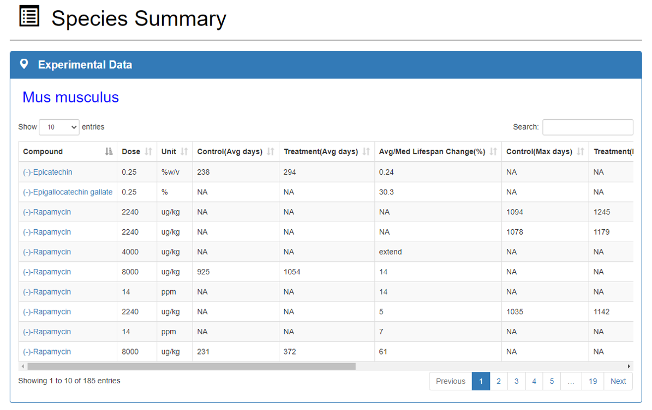Sort by Control(Avg days) column arrows
652x410 pixels.
[270, 152]
